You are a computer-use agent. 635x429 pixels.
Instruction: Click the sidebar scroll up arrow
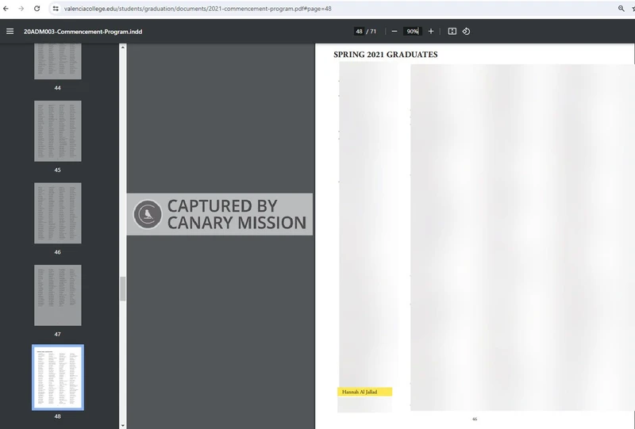[123, 48]
